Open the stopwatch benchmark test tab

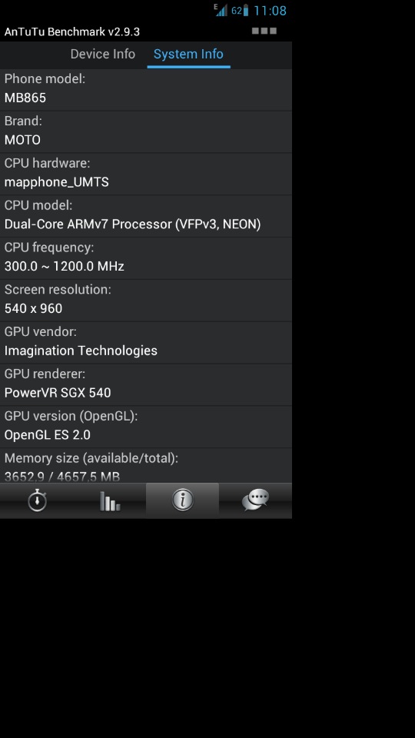[37, 500]
